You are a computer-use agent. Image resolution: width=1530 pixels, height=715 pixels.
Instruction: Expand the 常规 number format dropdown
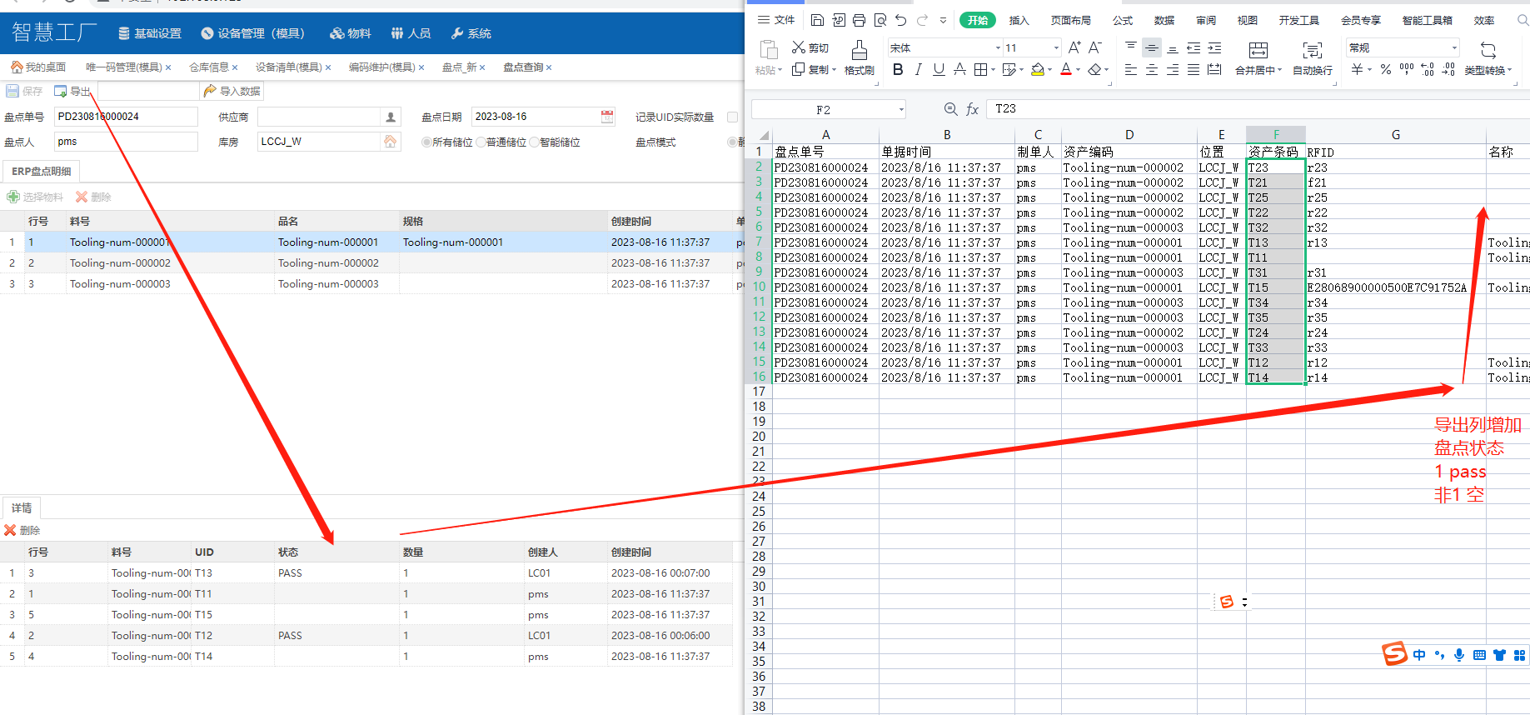1454,48
